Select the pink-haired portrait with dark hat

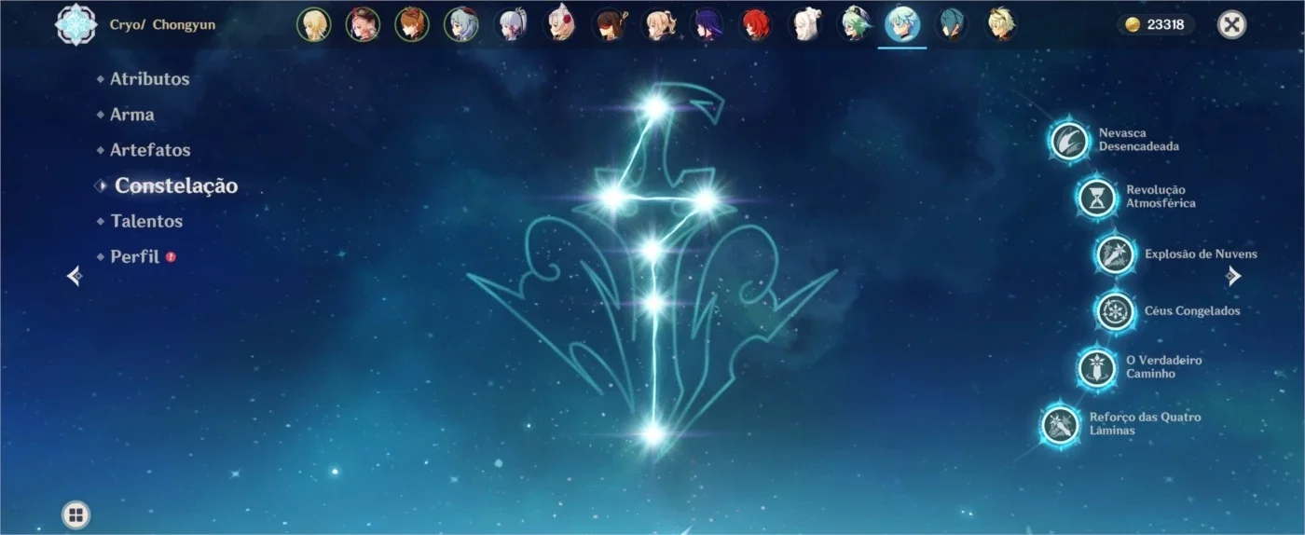point(363,24)
